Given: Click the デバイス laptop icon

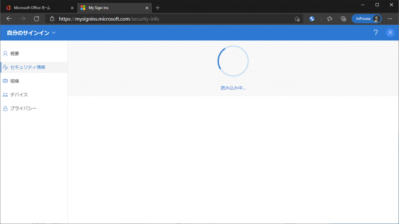Looking at the screenshot, I should (5, 95).
